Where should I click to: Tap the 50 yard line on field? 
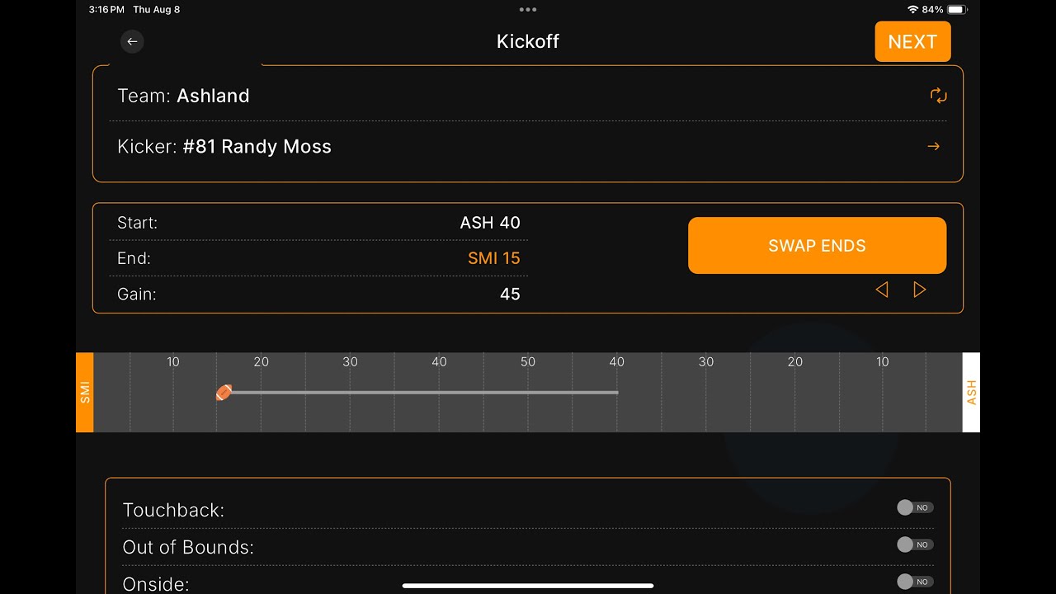pyautogui.click(x=528, y=393)
